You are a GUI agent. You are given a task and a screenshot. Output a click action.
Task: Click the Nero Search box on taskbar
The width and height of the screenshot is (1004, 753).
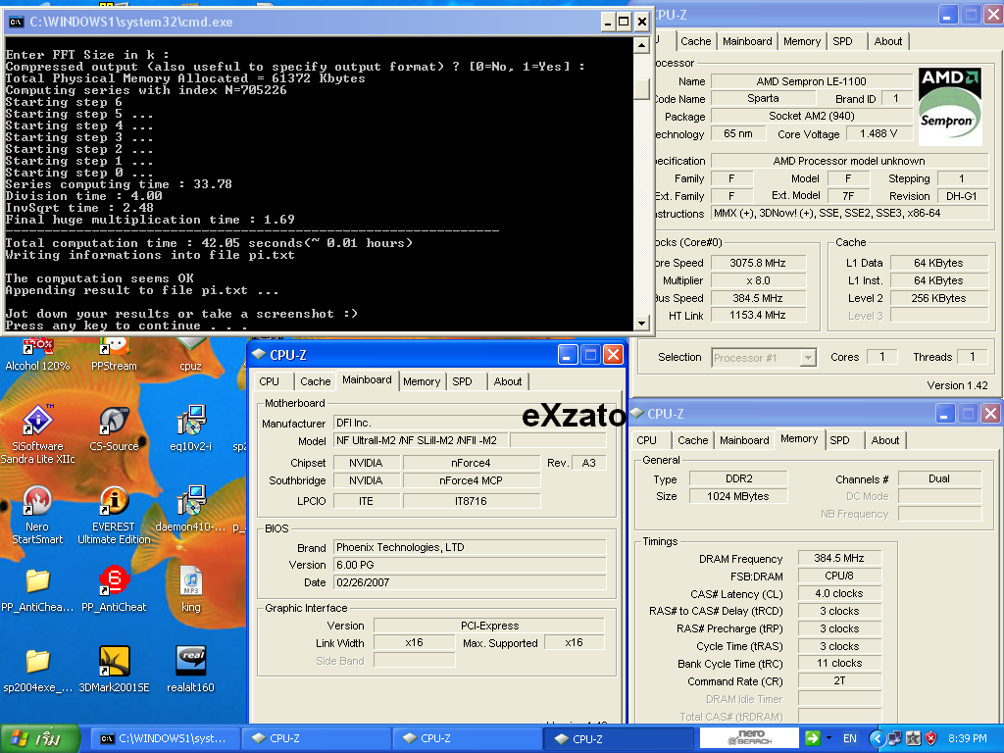(749, 737)
